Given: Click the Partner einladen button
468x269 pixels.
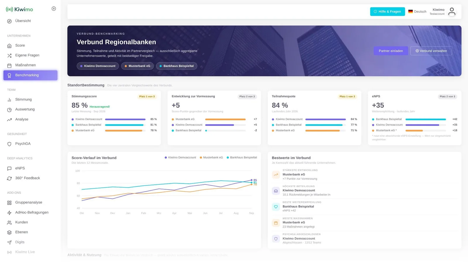Looking at the screenshot, I should point(391,51).
